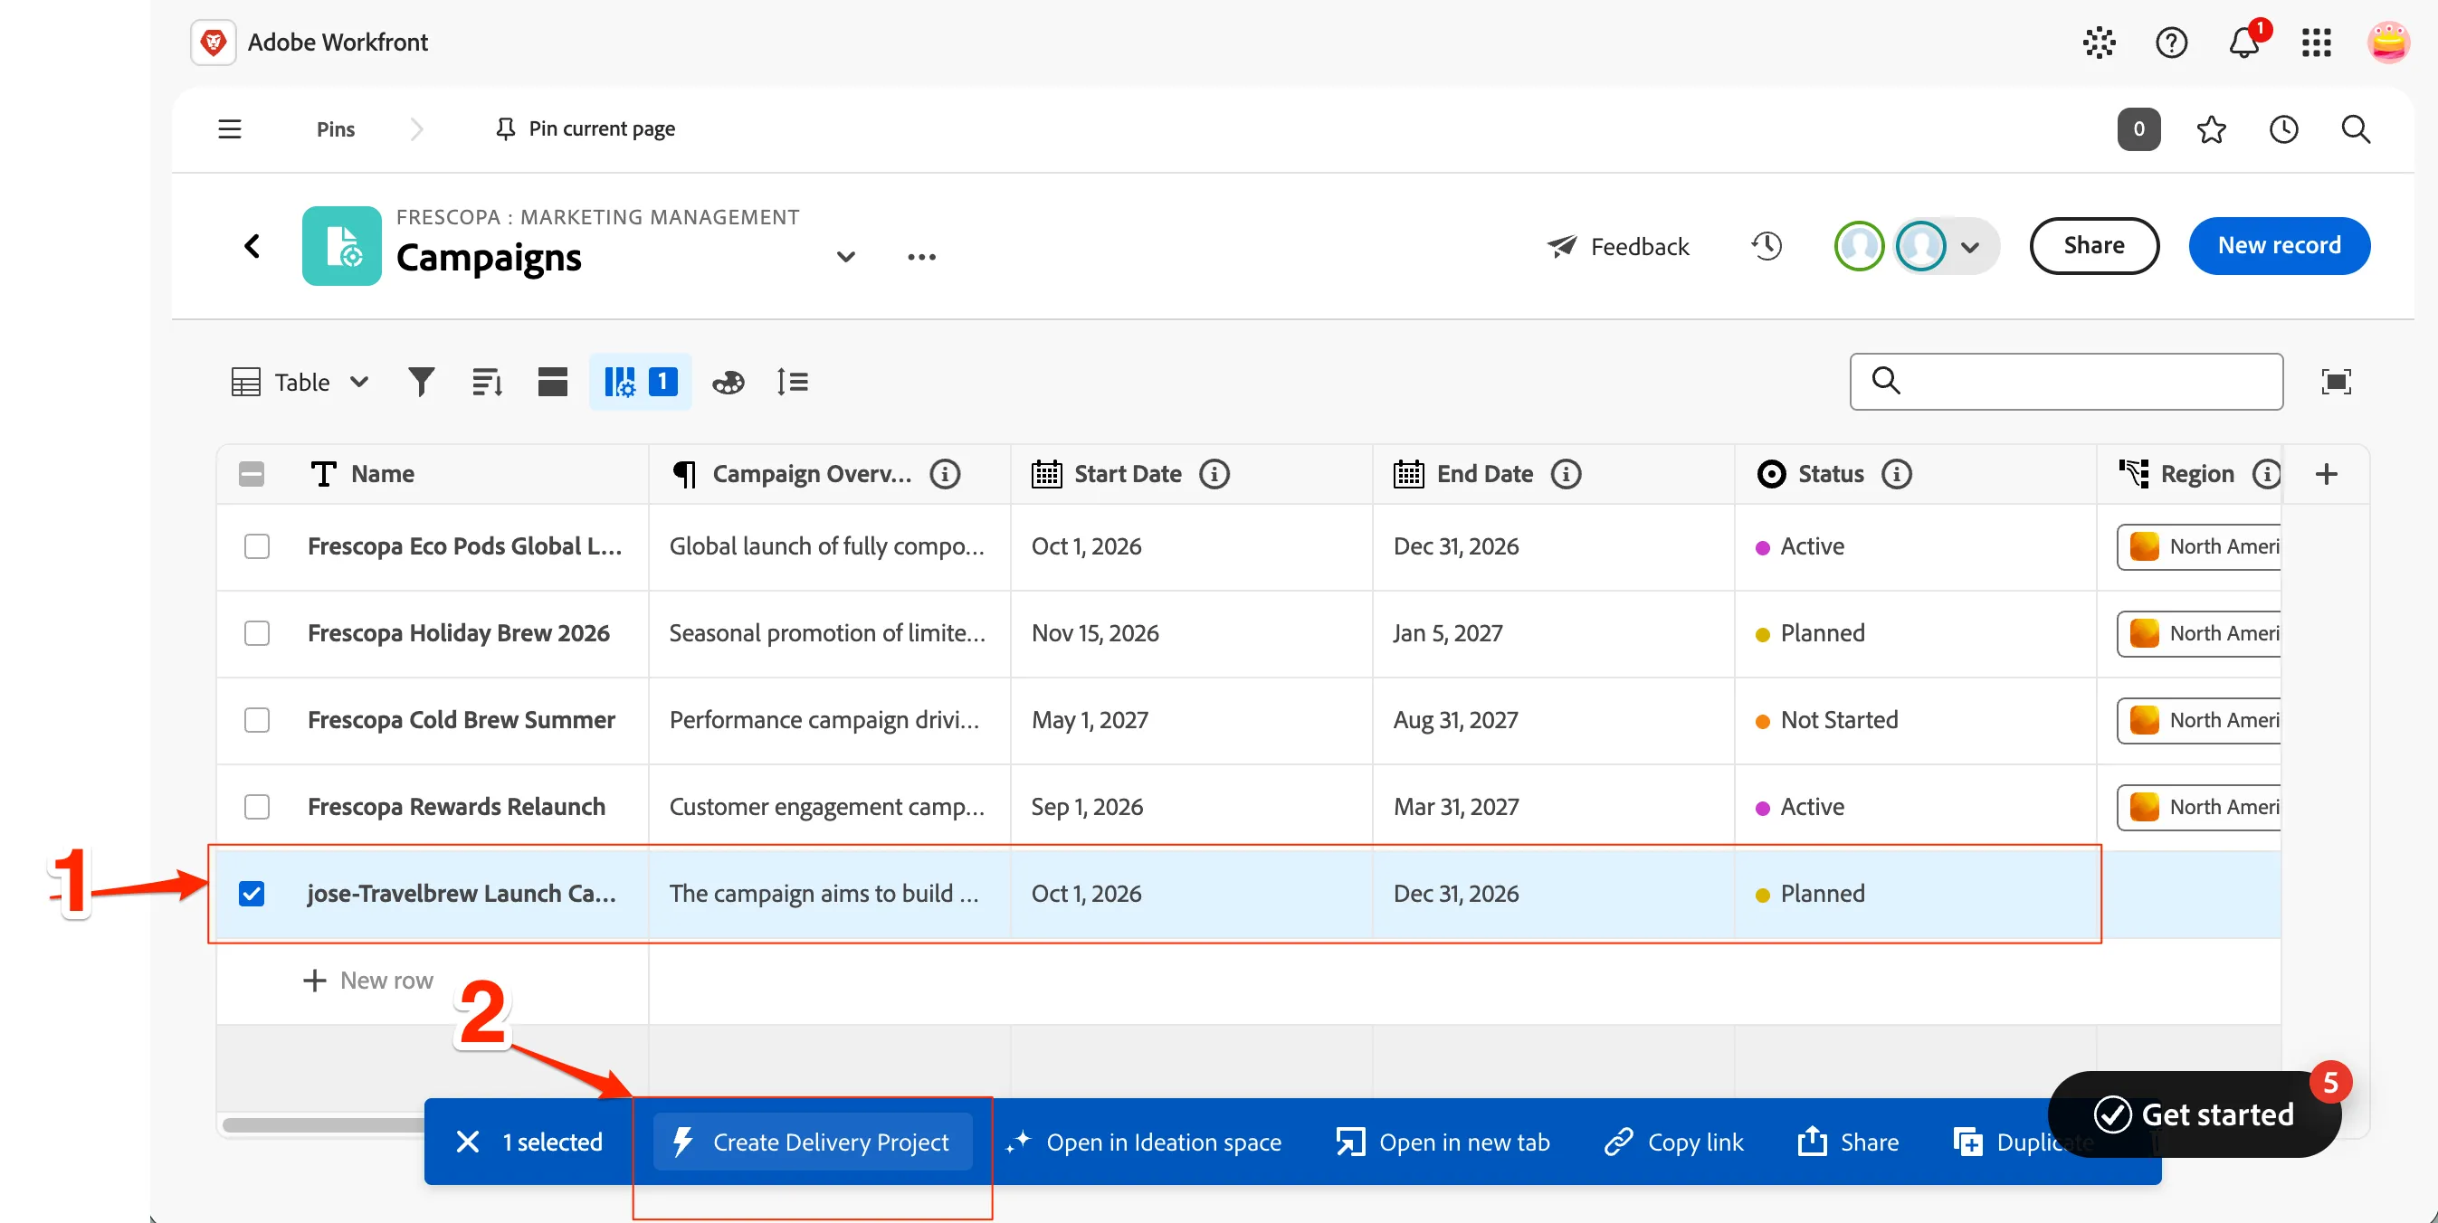
Task: Open the Filter funnel tool
Action: click(x=421, y=382)
